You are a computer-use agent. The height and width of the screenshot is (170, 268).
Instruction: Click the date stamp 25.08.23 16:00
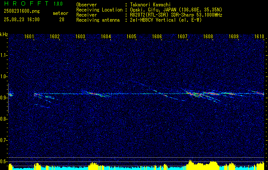point(22,20)
